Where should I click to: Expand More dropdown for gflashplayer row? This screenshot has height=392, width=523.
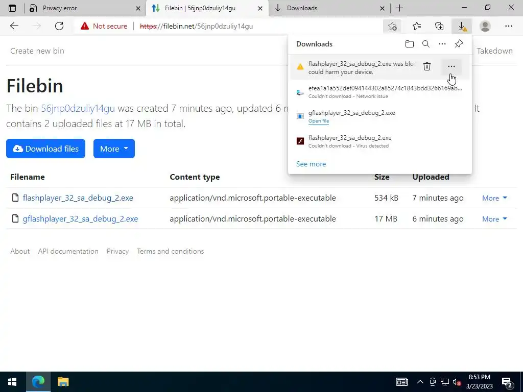tap(494, 219)
